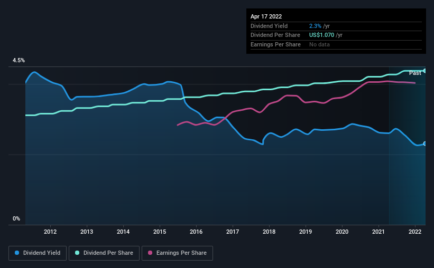Screen dimensions: 434x268
Task: Select the 2012 label on the x-axis
Action: click(50, 232)
